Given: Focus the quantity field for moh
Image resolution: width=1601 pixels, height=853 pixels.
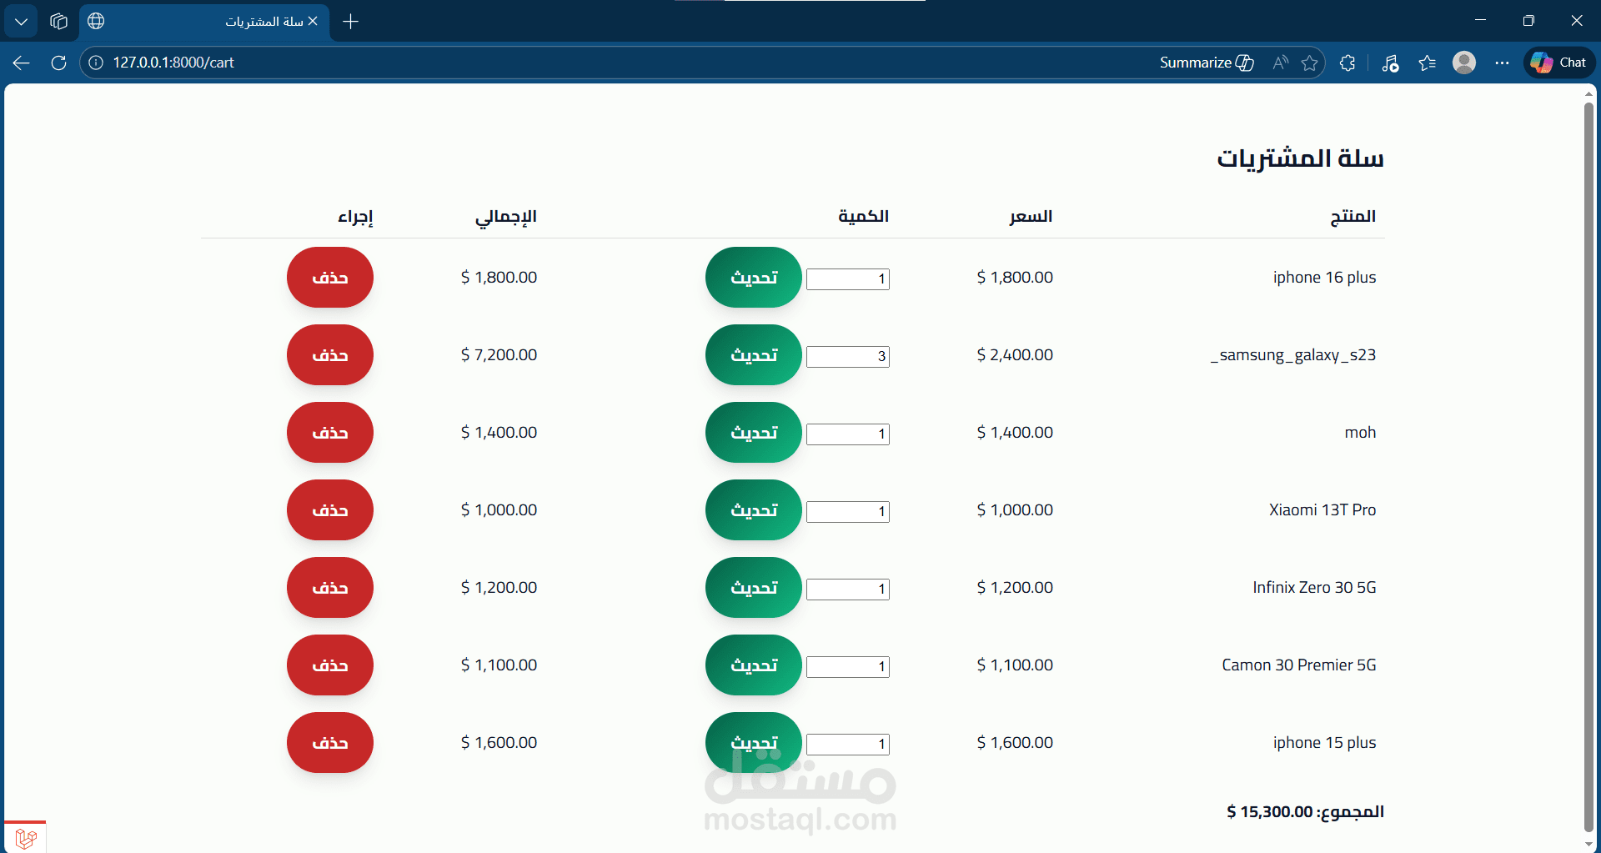Looking at the screenshot, I should point(848,434).
